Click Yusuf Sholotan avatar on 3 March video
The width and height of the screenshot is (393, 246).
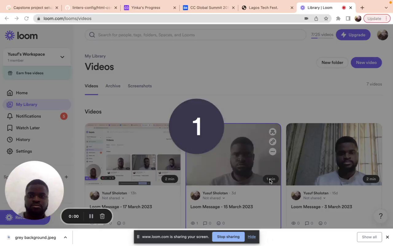(296, 195)
